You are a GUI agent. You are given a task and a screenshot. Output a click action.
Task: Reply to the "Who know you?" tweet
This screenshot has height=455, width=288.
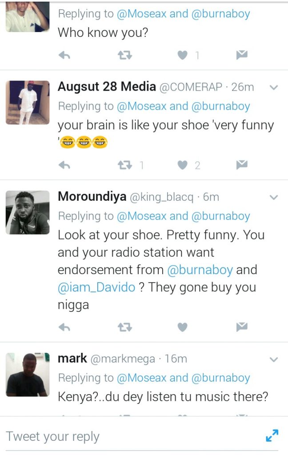pos(64,55)
